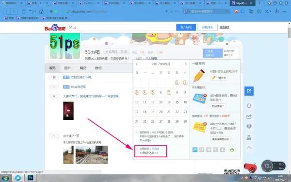Click the search magnifier in browser search box
The image size is (291, 182).
point(227,12)
